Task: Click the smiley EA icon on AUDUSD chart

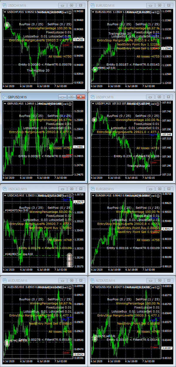Action: [70, 287]
